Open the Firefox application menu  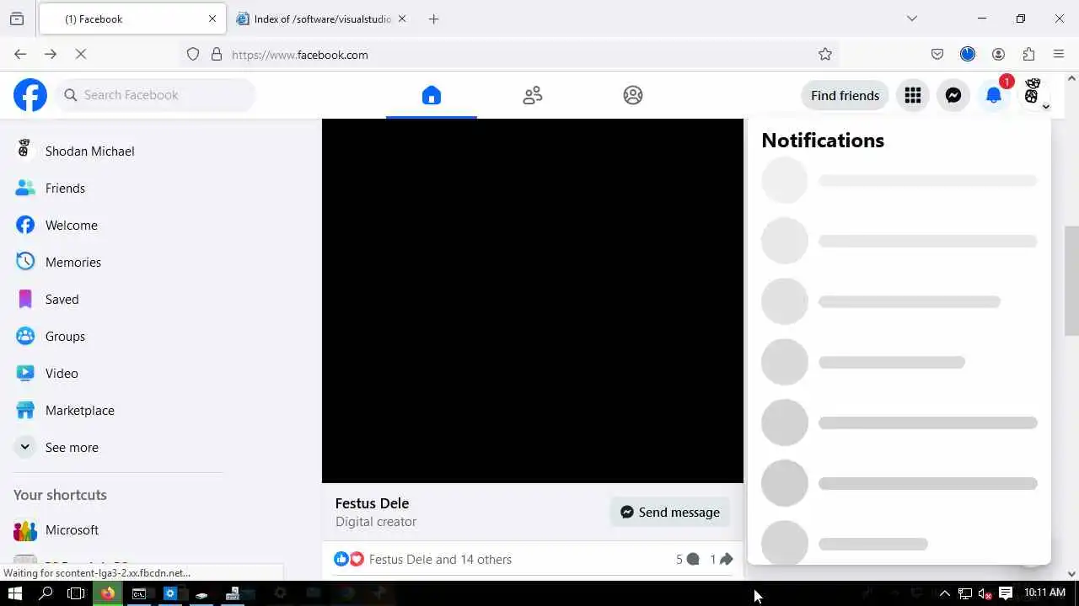click(x=1059, y=54)
